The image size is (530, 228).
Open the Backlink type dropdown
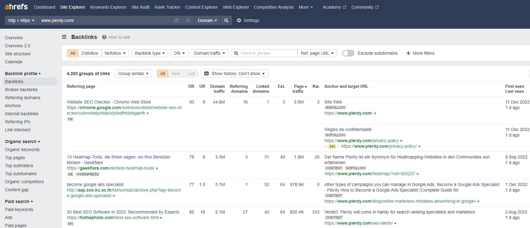click(x=150, y=53)
